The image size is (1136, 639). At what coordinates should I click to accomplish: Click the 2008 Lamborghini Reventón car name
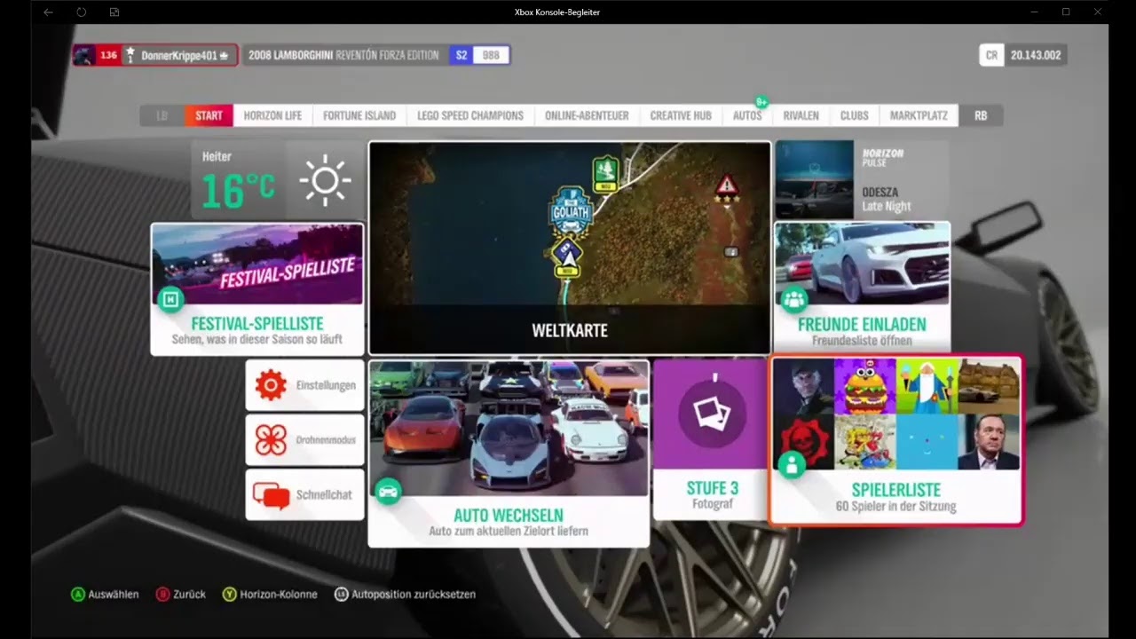[x=343, y=55]
